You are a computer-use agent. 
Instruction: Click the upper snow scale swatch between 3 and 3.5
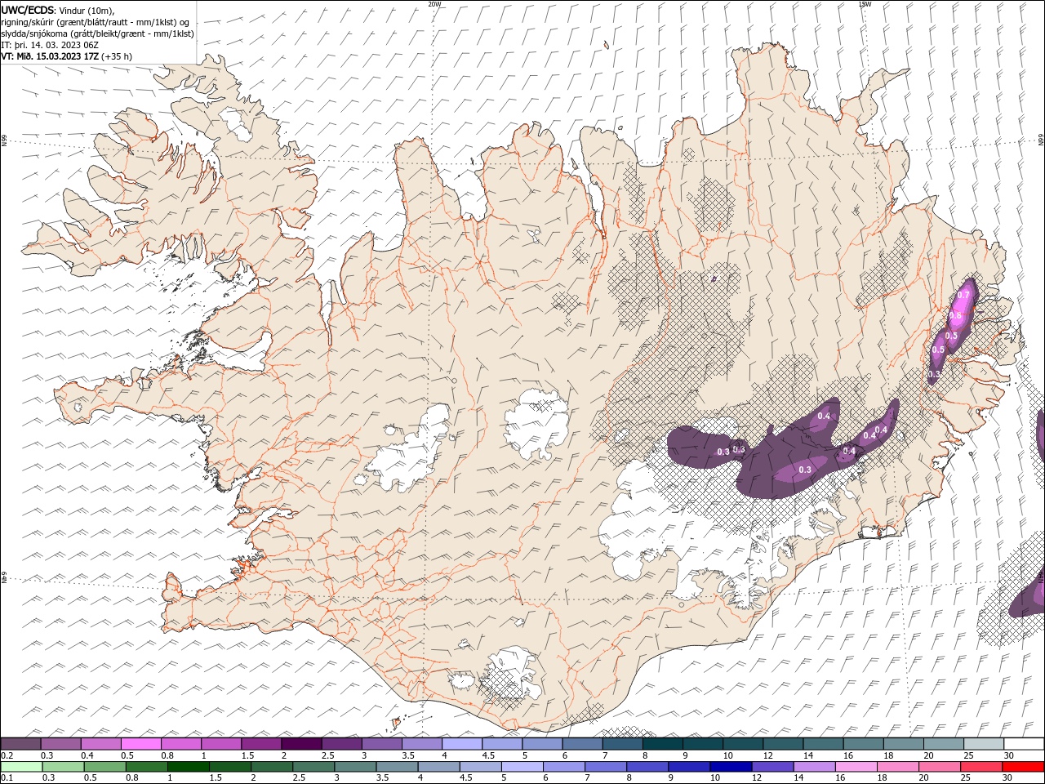[381, 744]
